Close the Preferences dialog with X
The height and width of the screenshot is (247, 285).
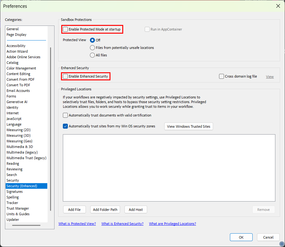point(278,6)
